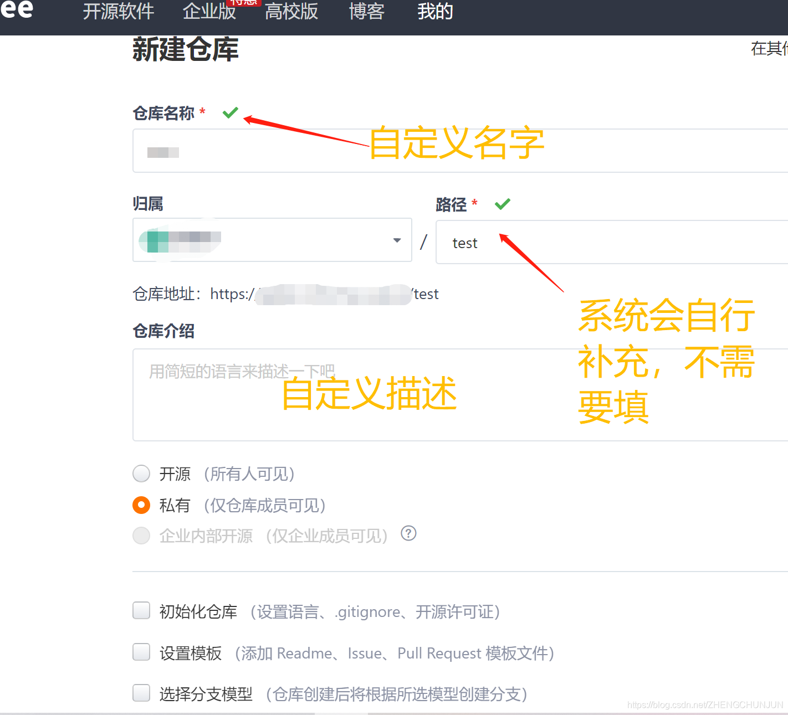Go to 高校版 in top navigation
The height and width of the screenshot is (715, 788).
point(291,11)
